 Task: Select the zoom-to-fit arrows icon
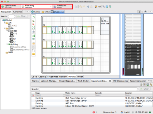[33, 28]
